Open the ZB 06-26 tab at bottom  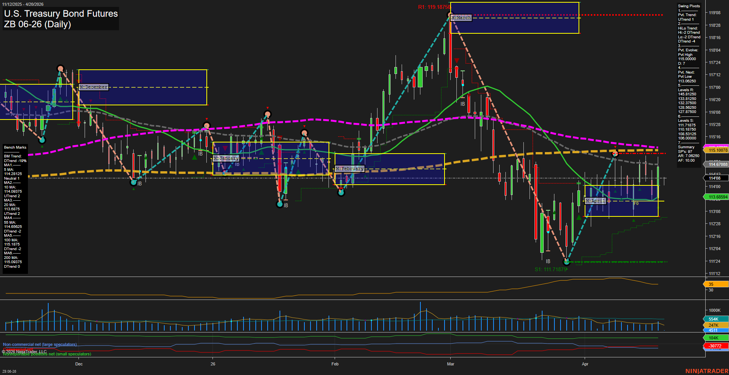click(x=9, y=371)
